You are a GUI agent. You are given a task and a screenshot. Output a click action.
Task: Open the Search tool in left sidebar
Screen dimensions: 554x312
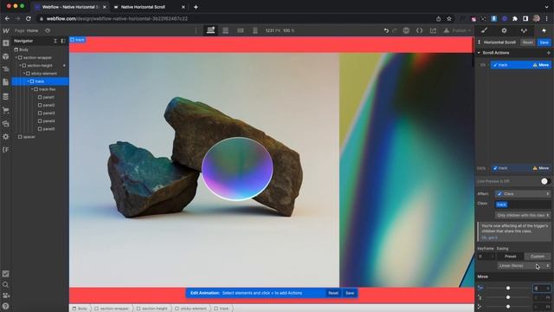[6, 284]
